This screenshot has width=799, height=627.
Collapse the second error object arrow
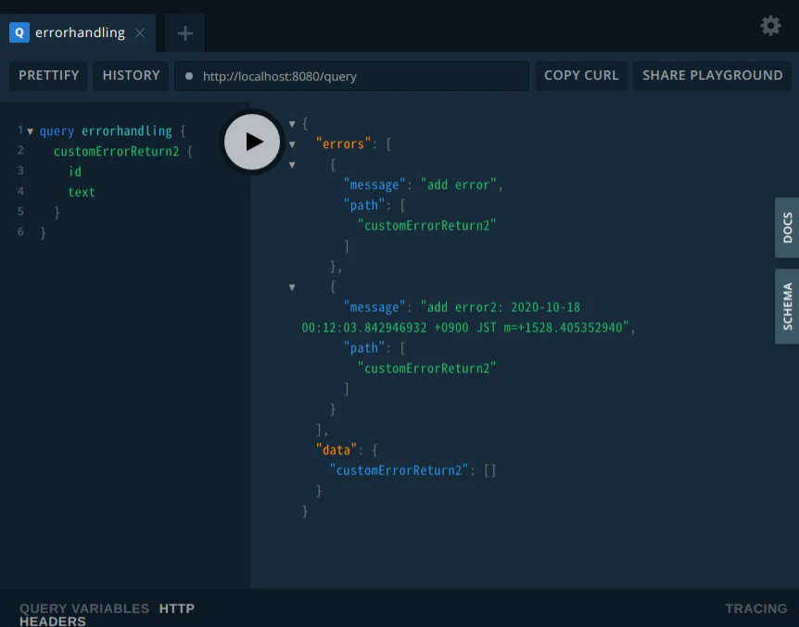click(x=292, y=287)
